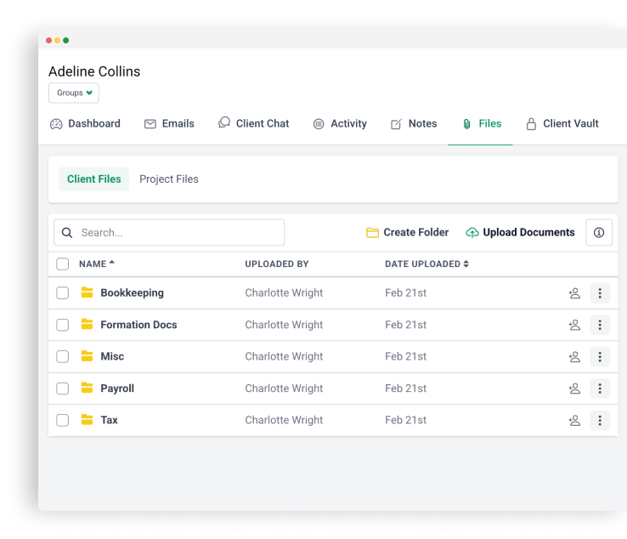Open three-dot menu for Formation Docs
This screenshot has height=539, width=627.
click(x=600, y=325)
